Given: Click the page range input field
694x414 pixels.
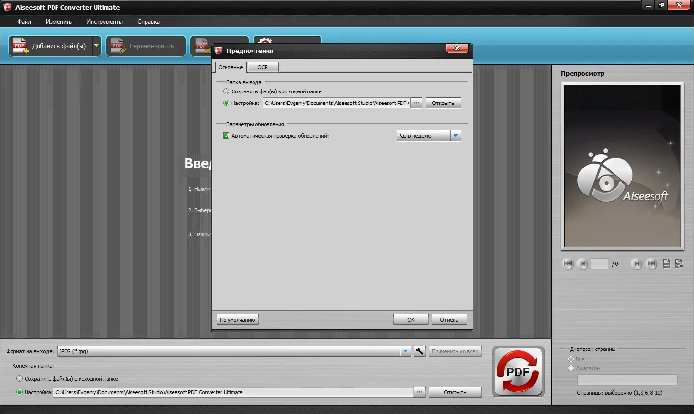Looking at the screenshot, I should coord(627,380).
